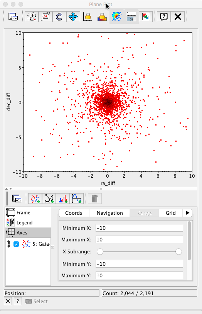Add a new histogram layer control
The height and width of the screenshot is (314, 202).
tap(63, 199)
